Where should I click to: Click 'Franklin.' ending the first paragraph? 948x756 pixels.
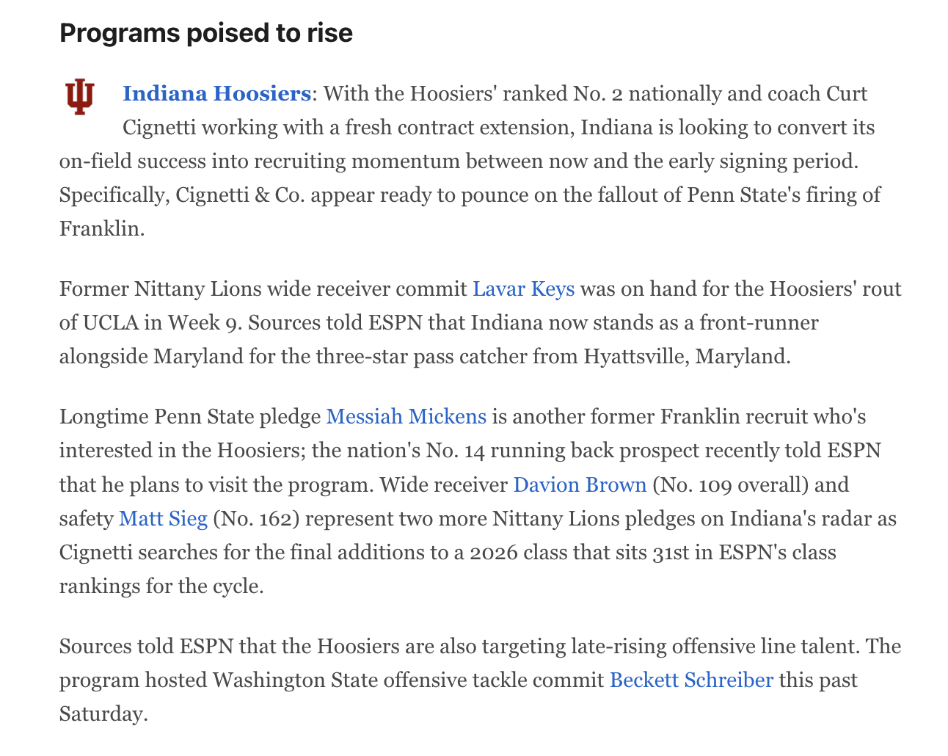(102, 229)
